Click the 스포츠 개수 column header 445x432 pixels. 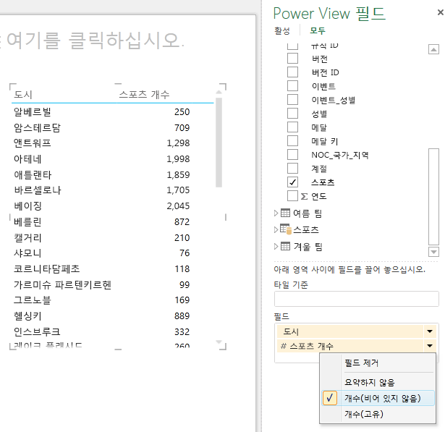click(x=144, y=94)
